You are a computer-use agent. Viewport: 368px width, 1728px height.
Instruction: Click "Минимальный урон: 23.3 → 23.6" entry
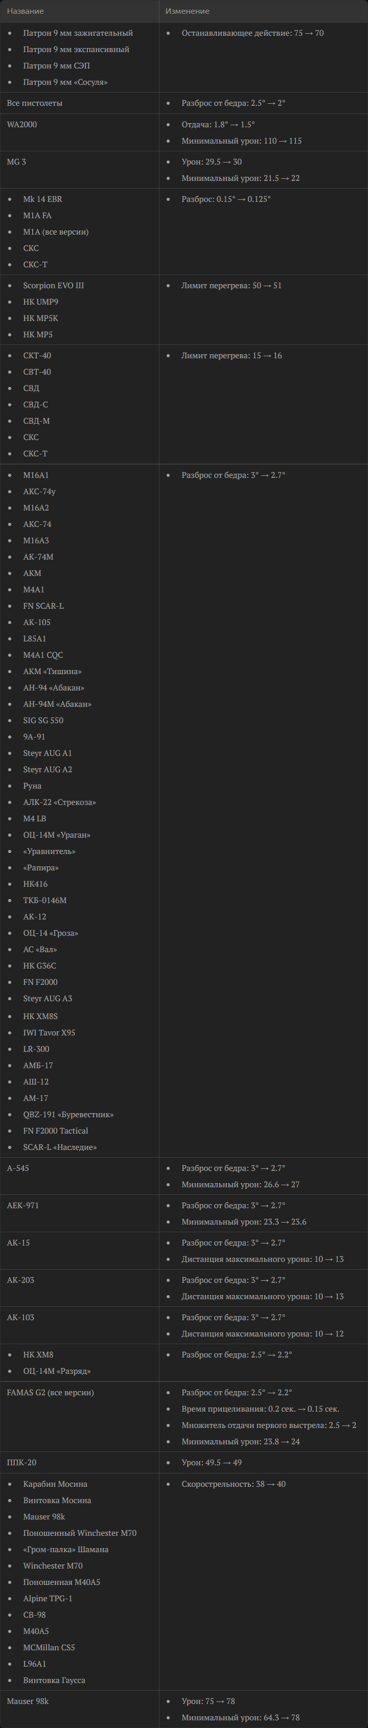click(244, 1222)
